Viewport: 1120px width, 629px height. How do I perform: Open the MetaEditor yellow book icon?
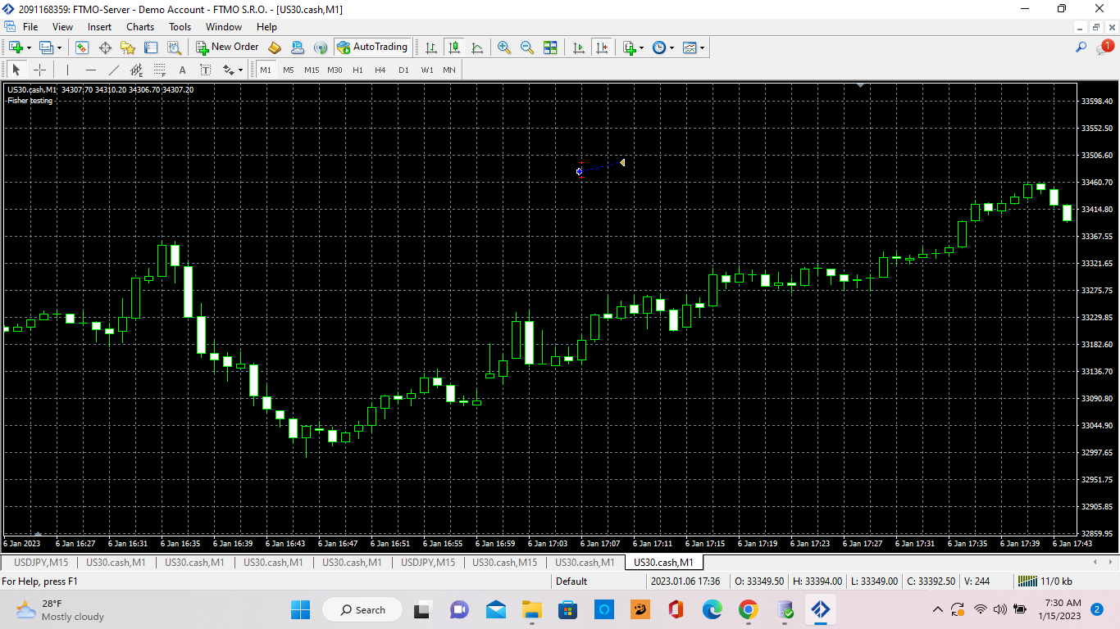coord(275,48)
